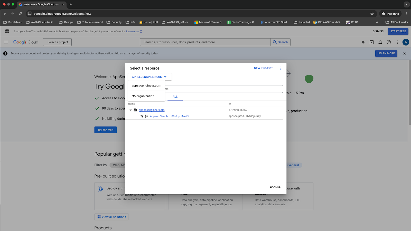This screenshot has height=231, width=411.
Task: Open Home | PHR bookmark
Action: [x=148, y=22]
